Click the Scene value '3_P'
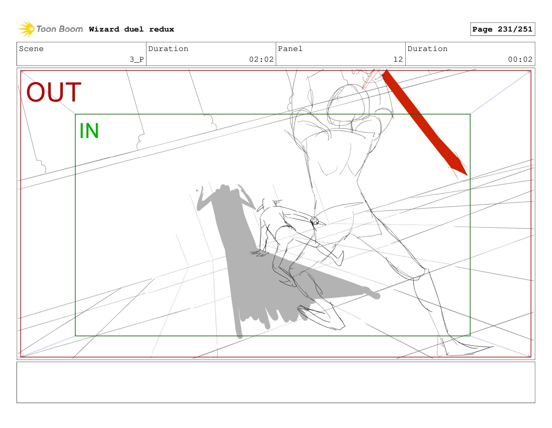This screenshot has width=552, height=428. click(137, 59)
